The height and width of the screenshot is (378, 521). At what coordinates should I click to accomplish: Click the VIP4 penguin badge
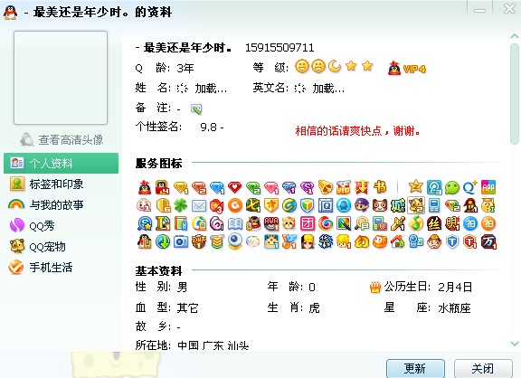tap(407, 68)
